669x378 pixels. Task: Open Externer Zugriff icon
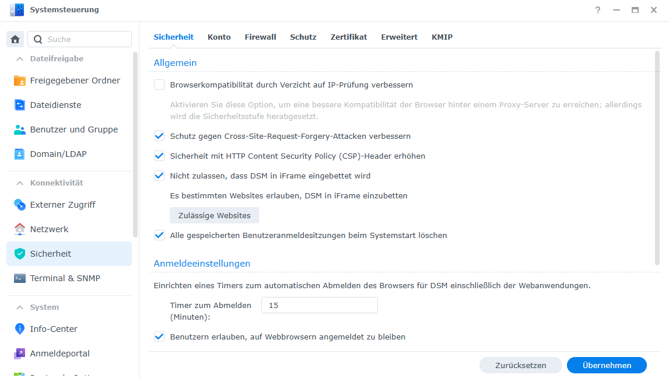tap(20, 205)
